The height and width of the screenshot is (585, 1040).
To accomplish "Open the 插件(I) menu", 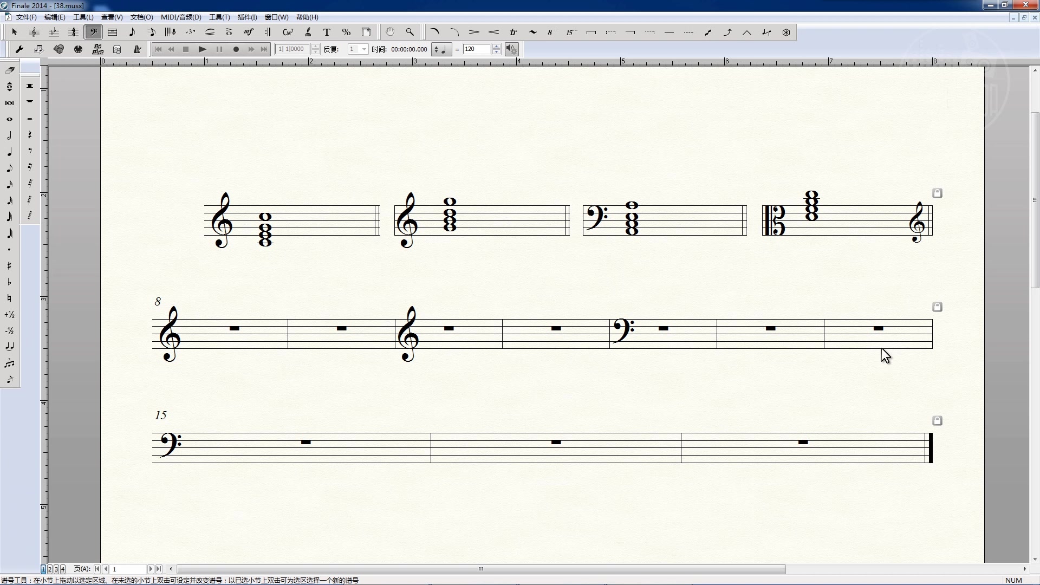I will coord(247,17).
